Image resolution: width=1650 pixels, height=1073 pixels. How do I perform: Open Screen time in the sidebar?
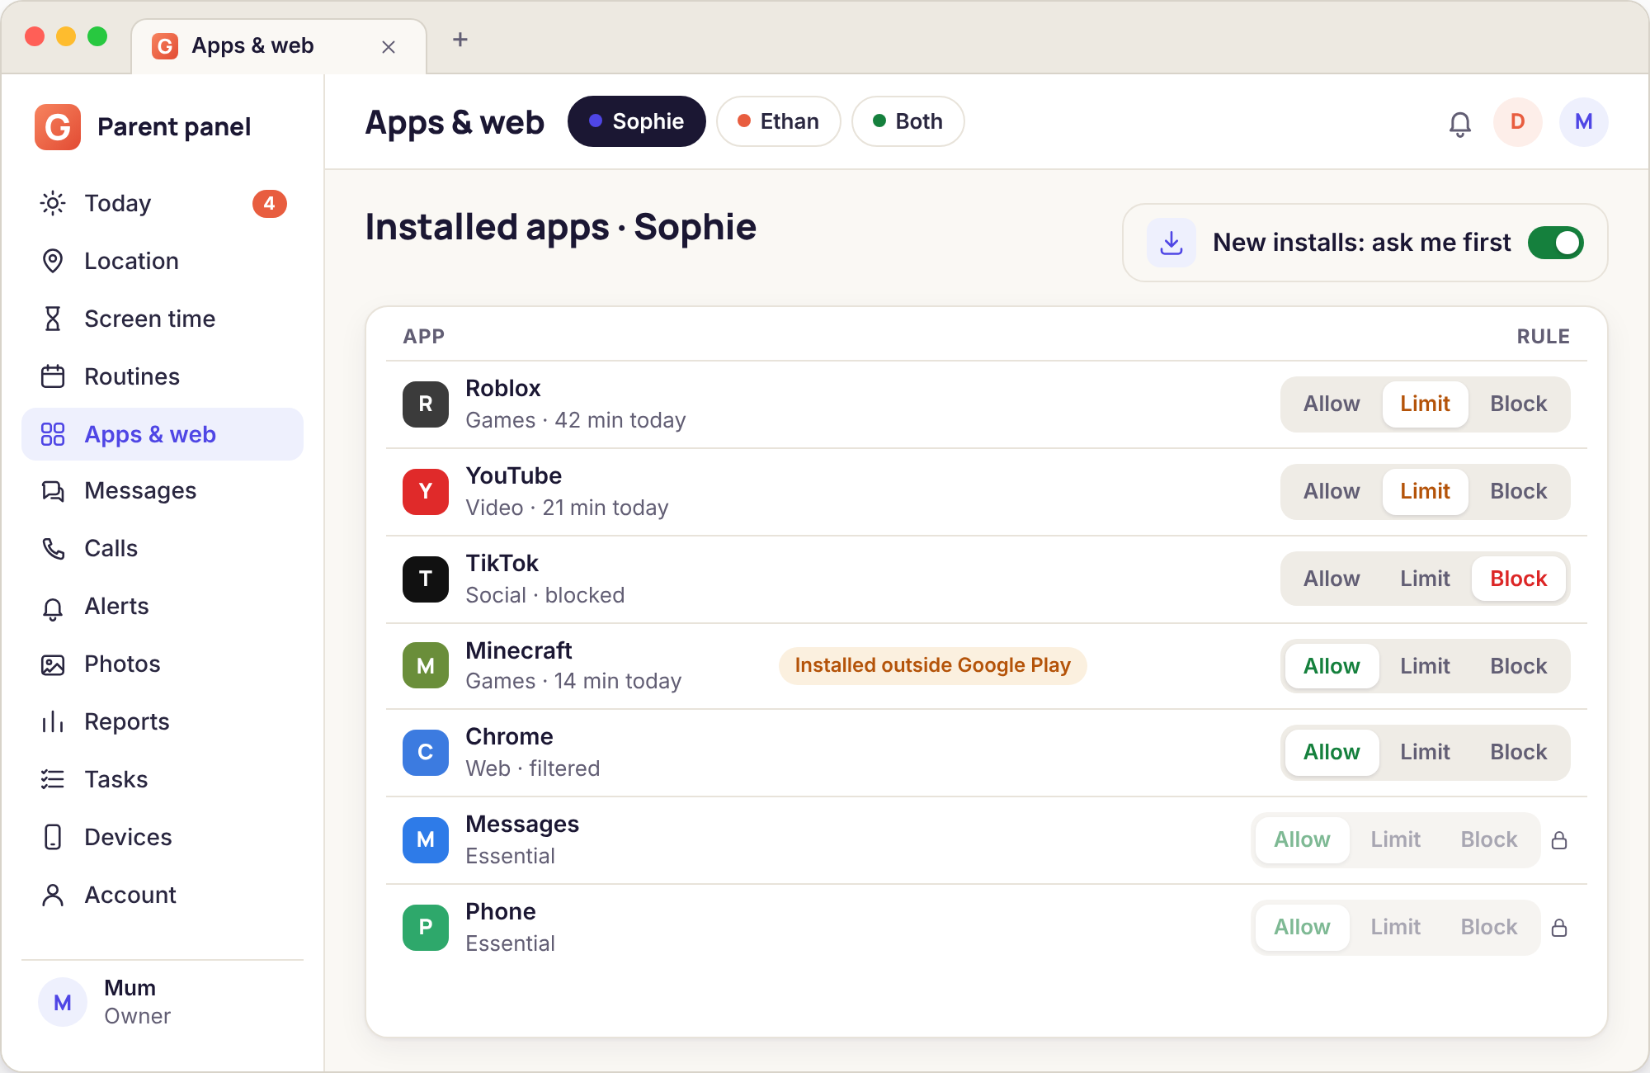(163, 319)
